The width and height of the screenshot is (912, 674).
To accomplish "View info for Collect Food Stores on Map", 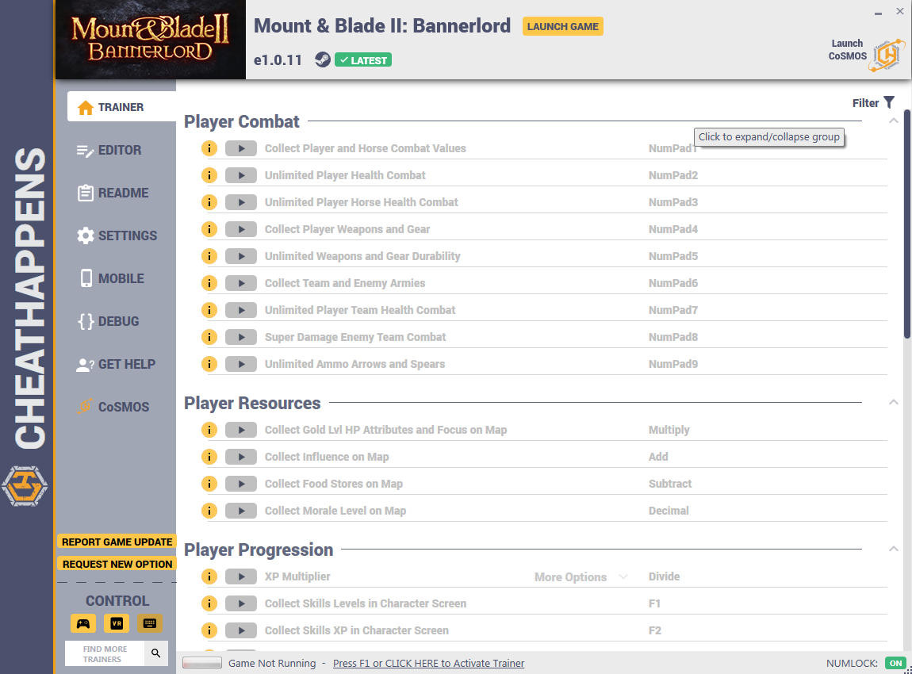I will click(x=209, y=484).
